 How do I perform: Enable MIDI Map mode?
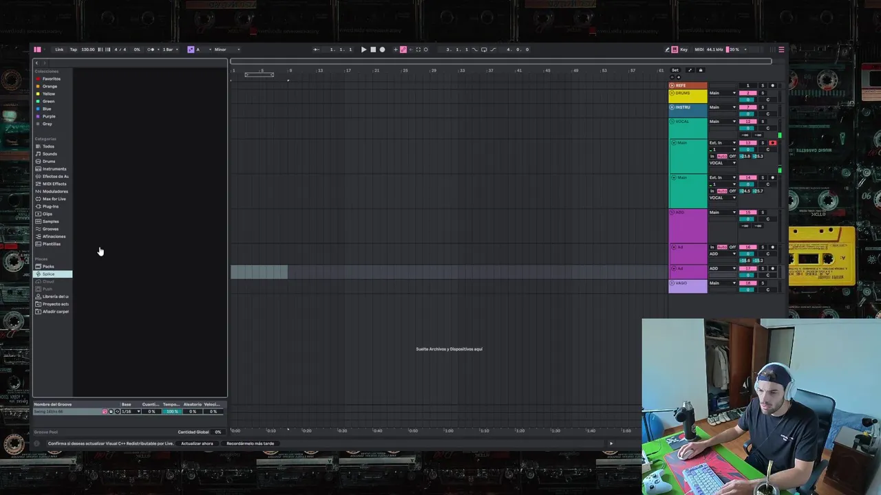[x=699, y=49]
